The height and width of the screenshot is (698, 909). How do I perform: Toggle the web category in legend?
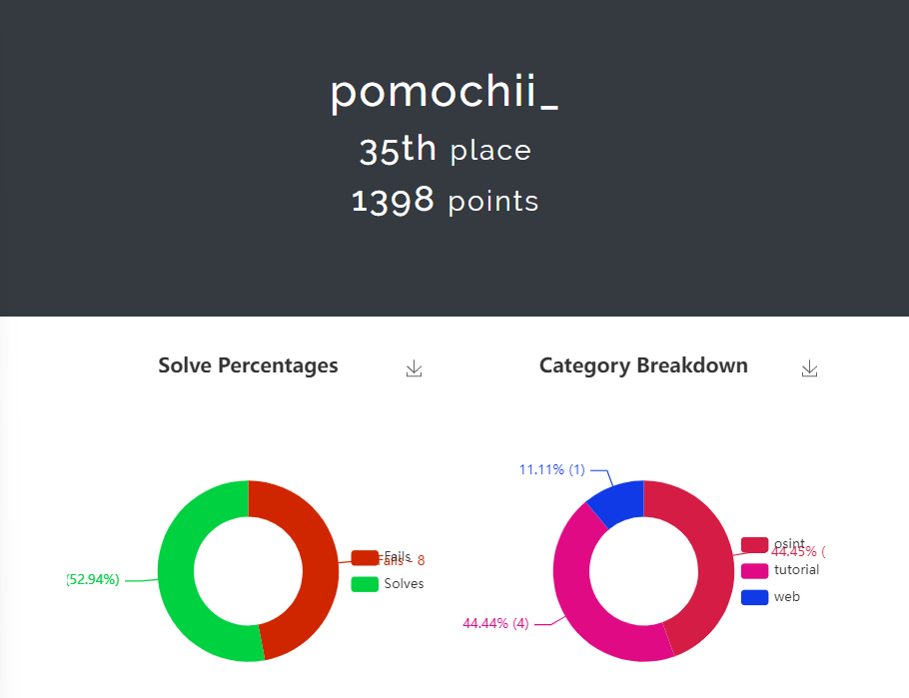click(x=771, y=597)
